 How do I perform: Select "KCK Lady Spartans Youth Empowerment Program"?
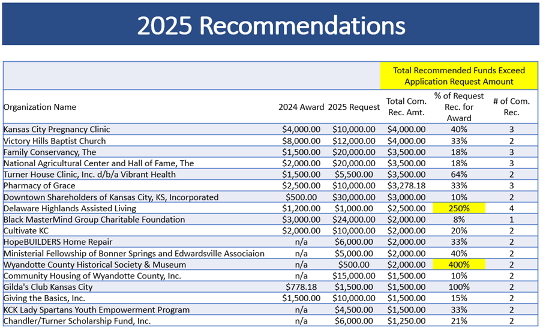point(97,310)
